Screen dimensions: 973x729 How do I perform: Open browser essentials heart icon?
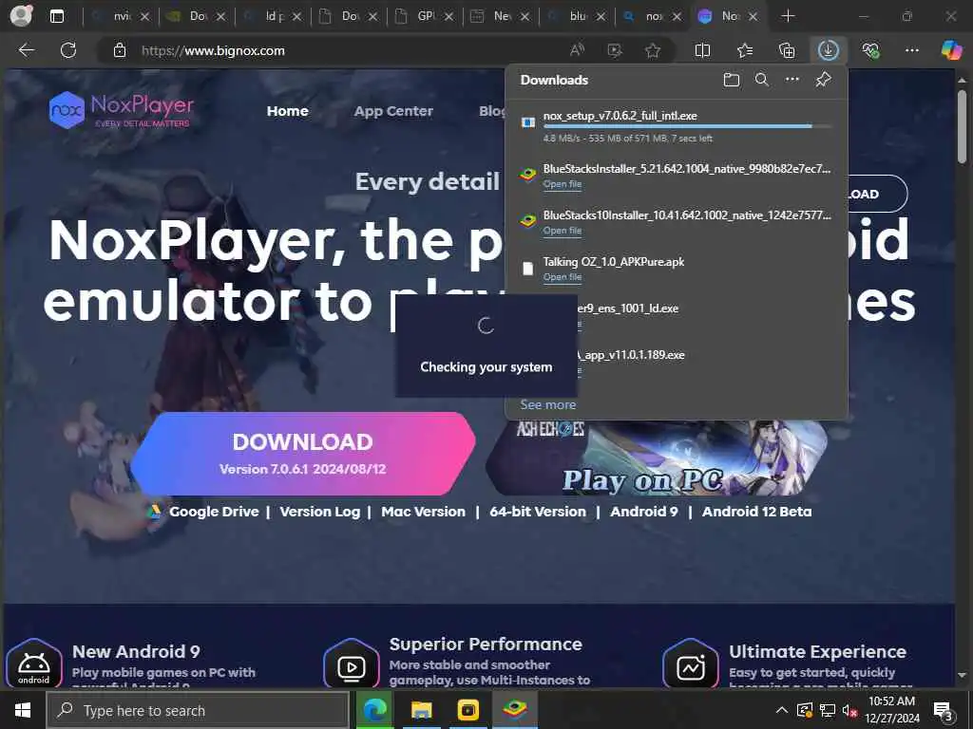click(x=870, y=50)
